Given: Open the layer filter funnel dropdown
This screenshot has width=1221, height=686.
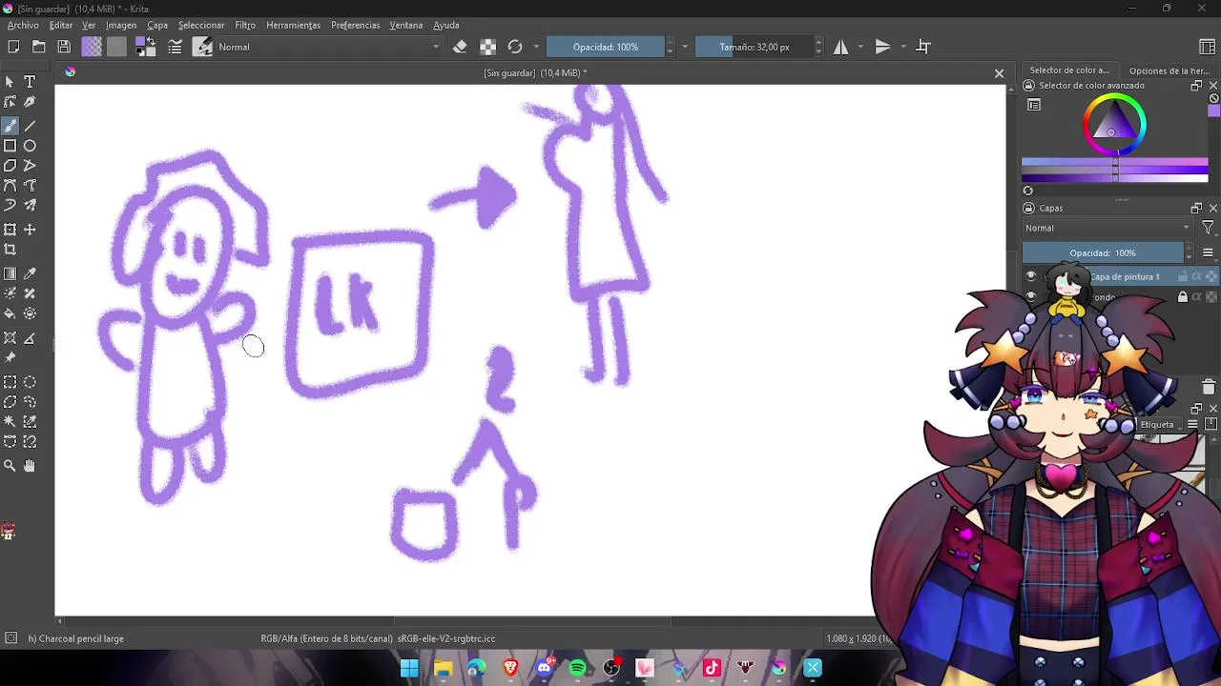Looking at the screenshot, I should [x=1208, y=228].
